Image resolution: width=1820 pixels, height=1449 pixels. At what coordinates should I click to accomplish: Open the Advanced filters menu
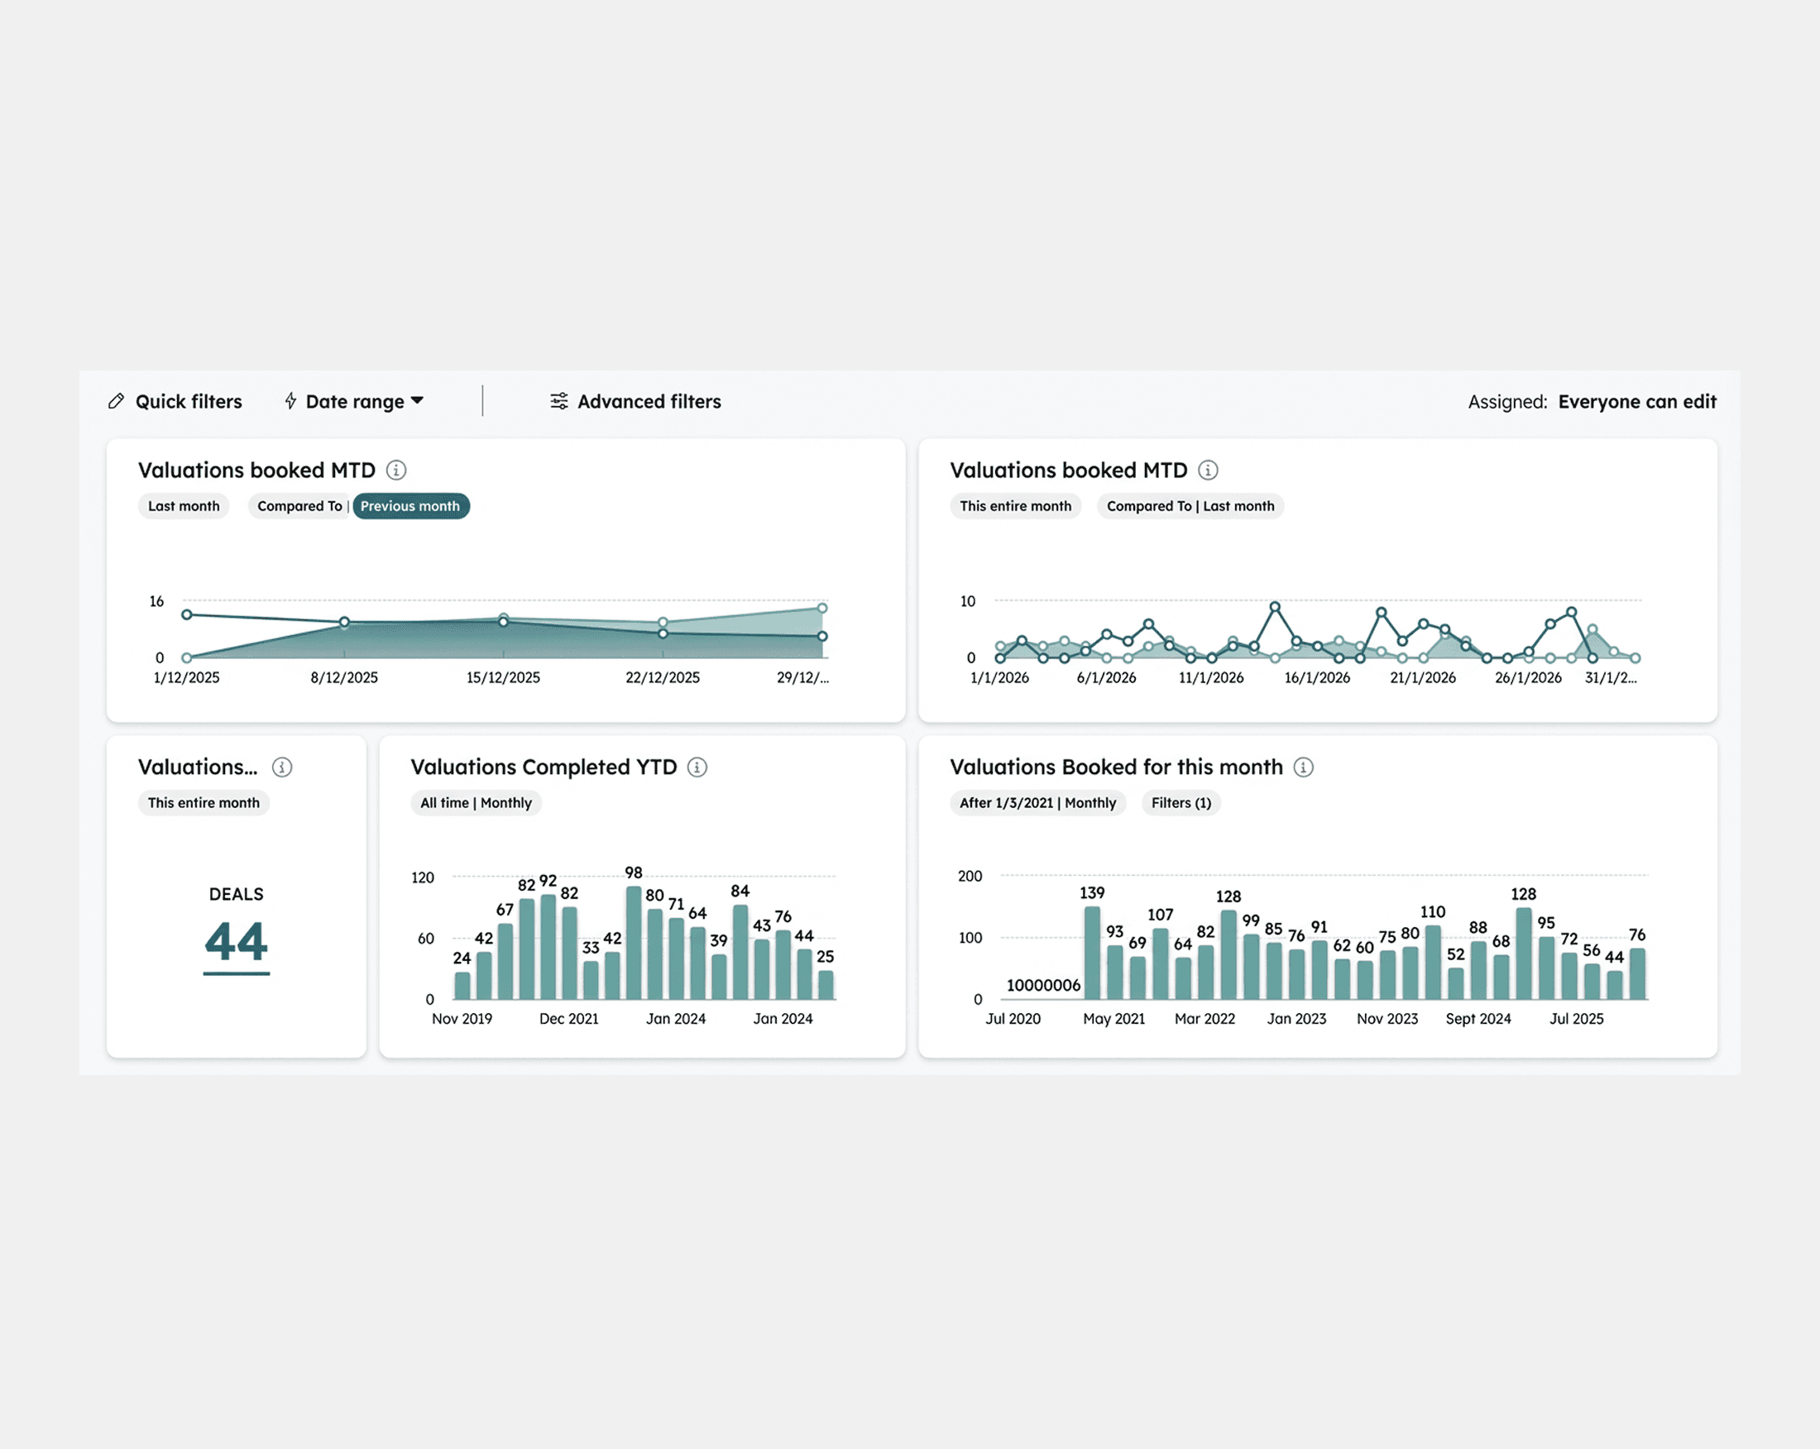pos(649,402)
